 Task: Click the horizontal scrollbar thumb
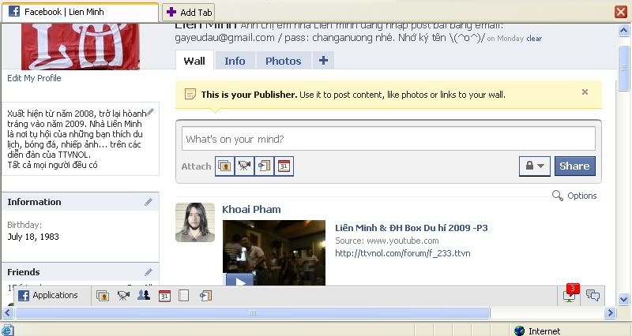coord(253,312)
